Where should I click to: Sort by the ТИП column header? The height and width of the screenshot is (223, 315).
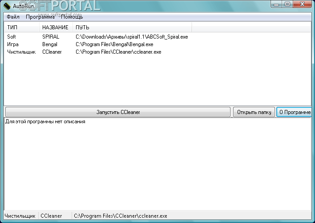[x=22, y=27]
